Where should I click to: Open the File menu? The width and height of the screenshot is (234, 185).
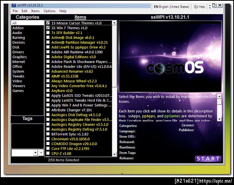coord(15,11)
